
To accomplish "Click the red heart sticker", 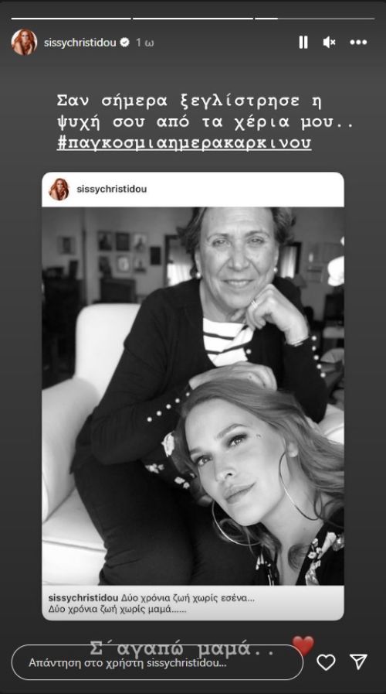I will pos(303,645).
